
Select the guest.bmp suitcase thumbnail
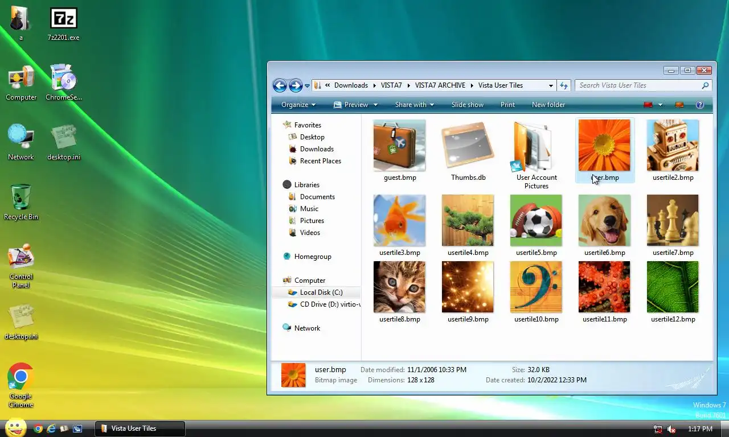tap(399, 146)
